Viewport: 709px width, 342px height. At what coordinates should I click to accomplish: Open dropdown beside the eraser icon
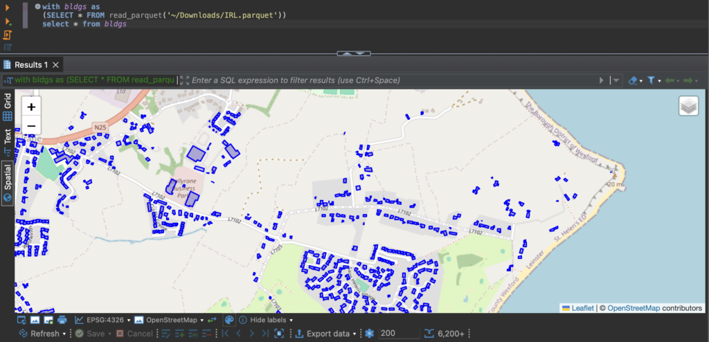641,80
